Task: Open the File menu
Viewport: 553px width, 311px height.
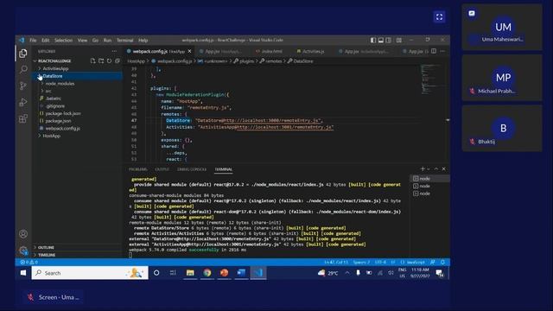Action: tap(33, 41)
